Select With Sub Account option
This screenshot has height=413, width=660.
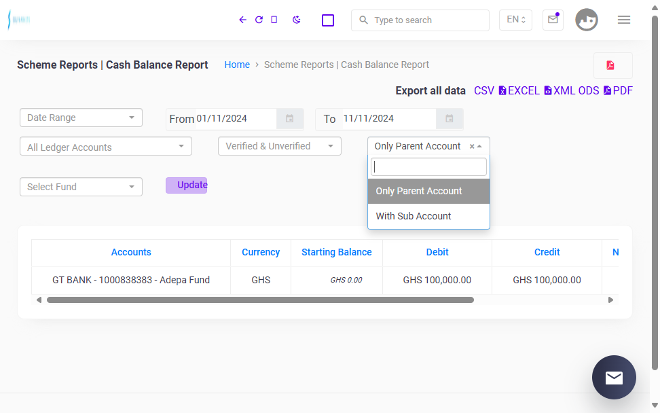(428, 217)
